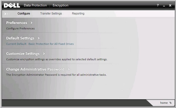176x108 pixels.
Task: Close the Encryption window with X
Action: tap(170, 5)
